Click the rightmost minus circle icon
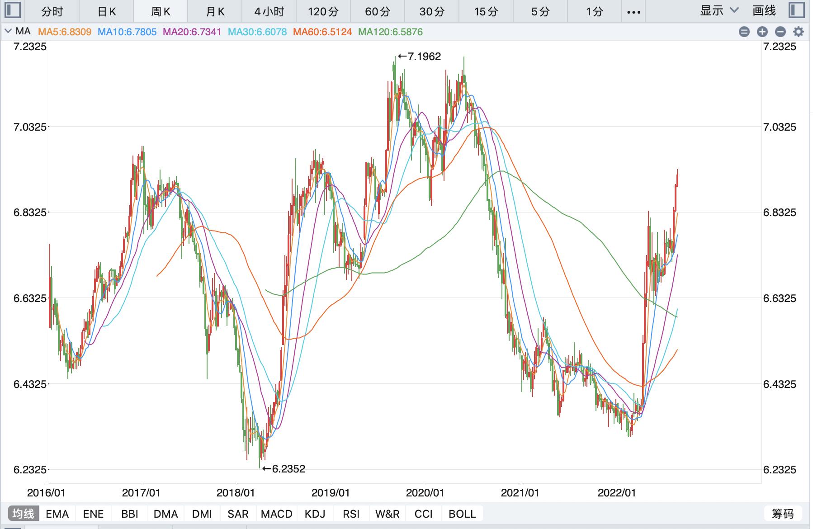Viewport: 813px width, 529px height. click(780, 32)
